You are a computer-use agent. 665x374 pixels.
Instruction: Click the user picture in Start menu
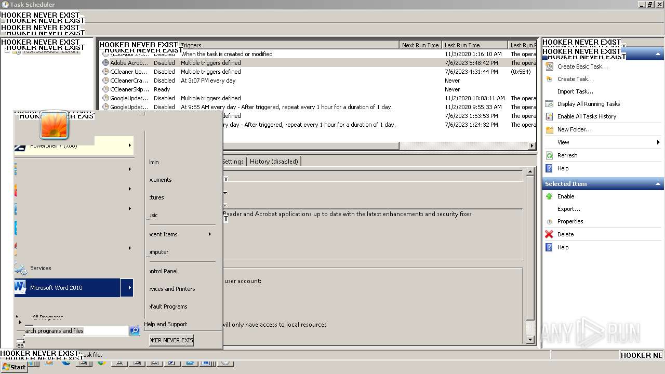(54, 125)
